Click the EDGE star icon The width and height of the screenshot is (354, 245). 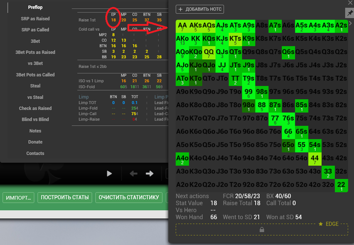point(321,224)
